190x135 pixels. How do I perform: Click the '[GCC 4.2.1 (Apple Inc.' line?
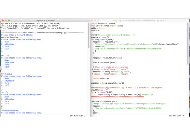pyautogui.click(x=30, y=26)
